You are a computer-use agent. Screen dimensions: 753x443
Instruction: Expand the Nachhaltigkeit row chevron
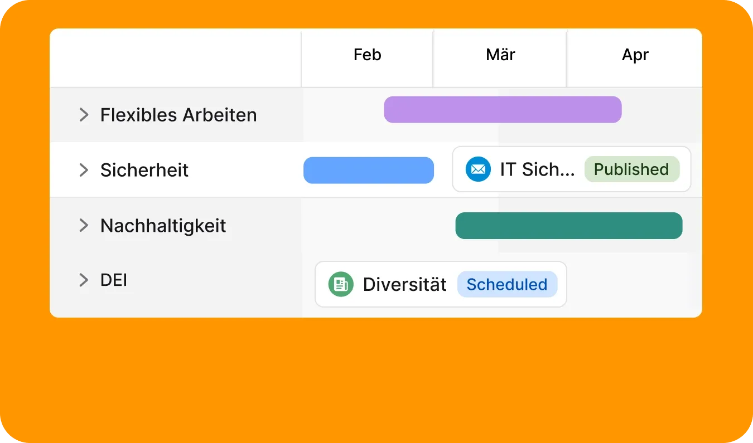[x=84, y=225]
